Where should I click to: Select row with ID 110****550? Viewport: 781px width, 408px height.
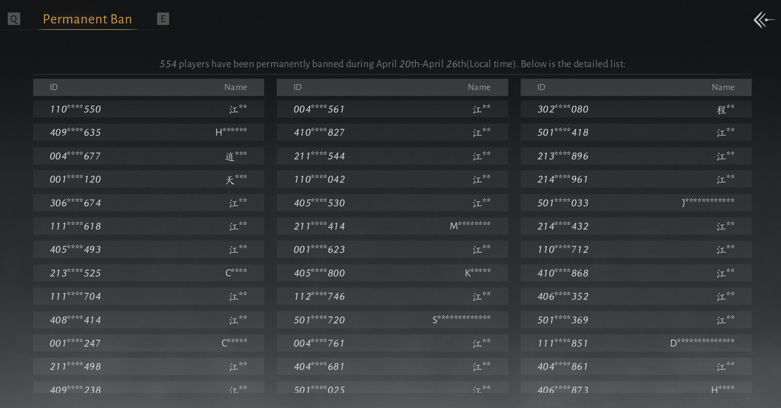[x=148, y=109]
